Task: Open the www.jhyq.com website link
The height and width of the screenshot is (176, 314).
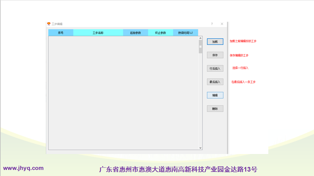Action: (23, 168)
